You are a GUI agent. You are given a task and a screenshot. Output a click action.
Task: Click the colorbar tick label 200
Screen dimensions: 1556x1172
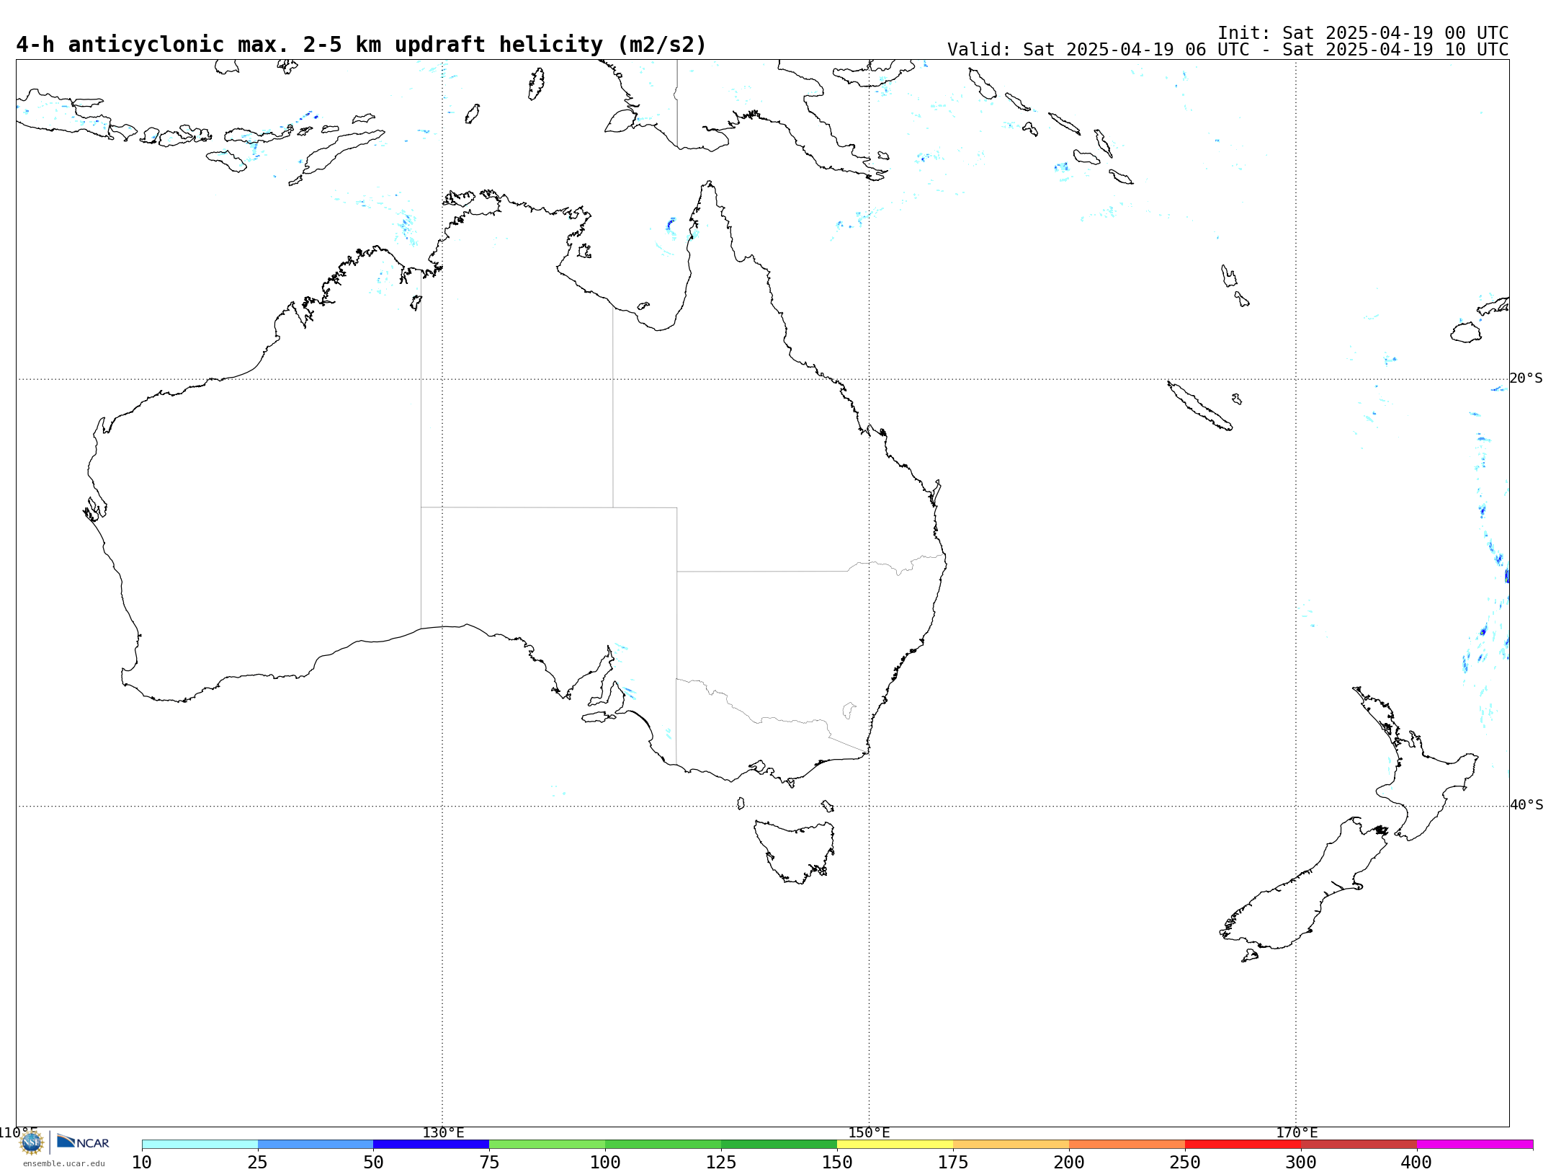tap(1069, 1163)
